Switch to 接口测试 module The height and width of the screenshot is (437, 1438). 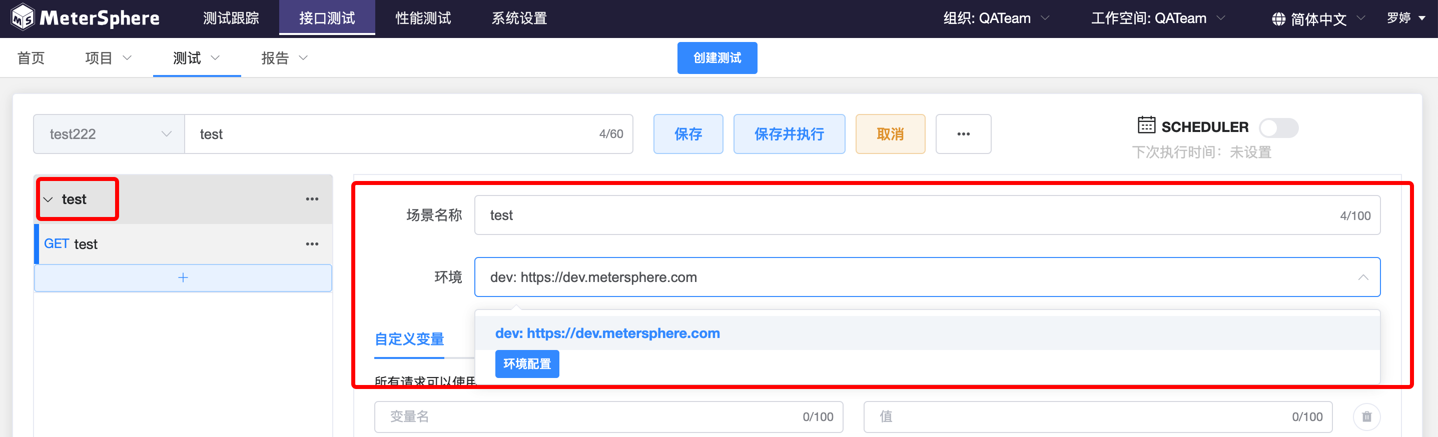point(327,18)
